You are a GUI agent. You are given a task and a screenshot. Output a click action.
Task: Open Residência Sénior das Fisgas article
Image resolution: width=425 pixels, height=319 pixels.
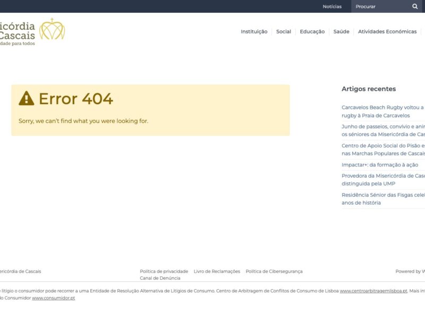(x=383, y=199)
